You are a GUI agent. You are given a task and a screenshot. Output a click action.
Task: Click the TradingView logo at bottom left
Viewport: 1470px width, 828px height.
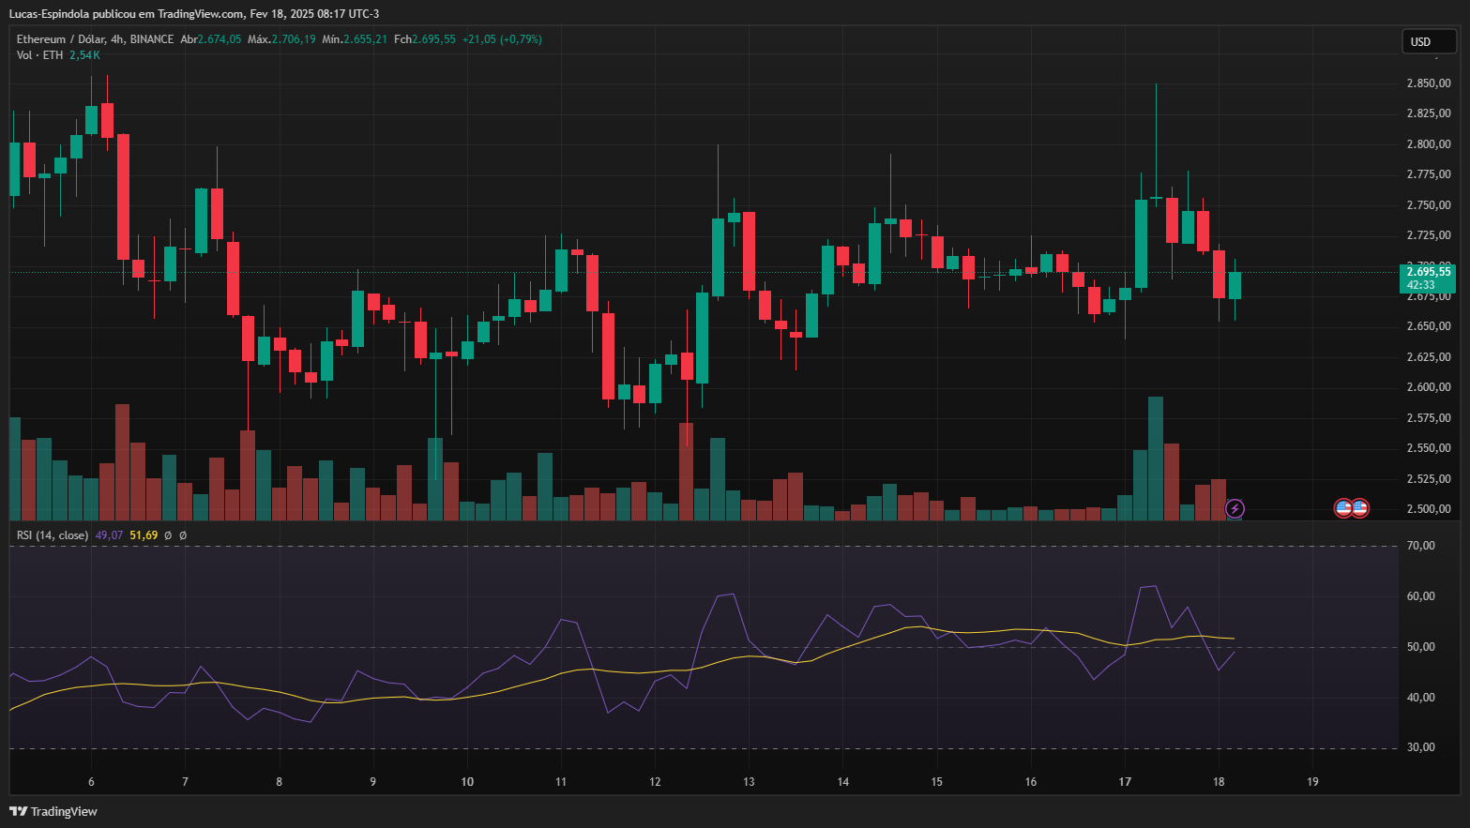point(53,811)
